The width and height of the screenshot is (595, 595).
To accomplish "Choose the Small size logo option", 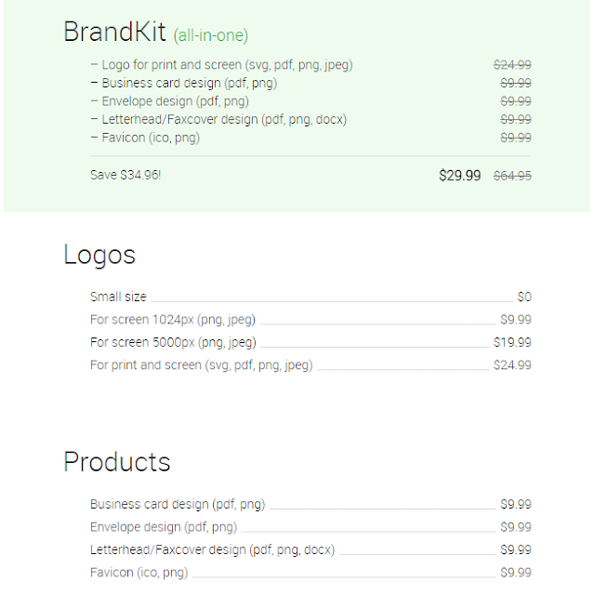I will (311, 297).
